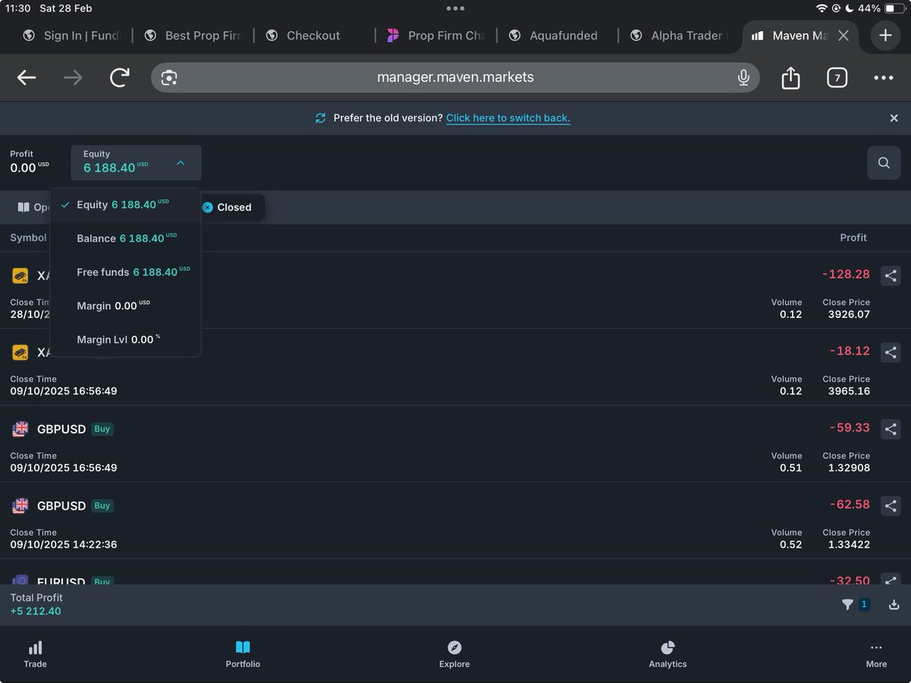Screen dimensions: 911x683
Task: Close the Maven Markets tab
Action: (843, 36)
